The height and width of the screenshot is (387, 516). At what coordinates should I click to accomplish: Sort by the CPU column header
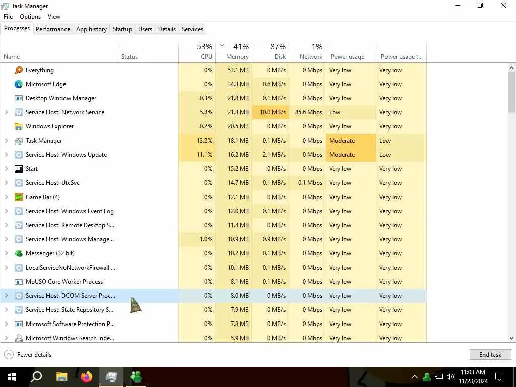coord(197,52)
